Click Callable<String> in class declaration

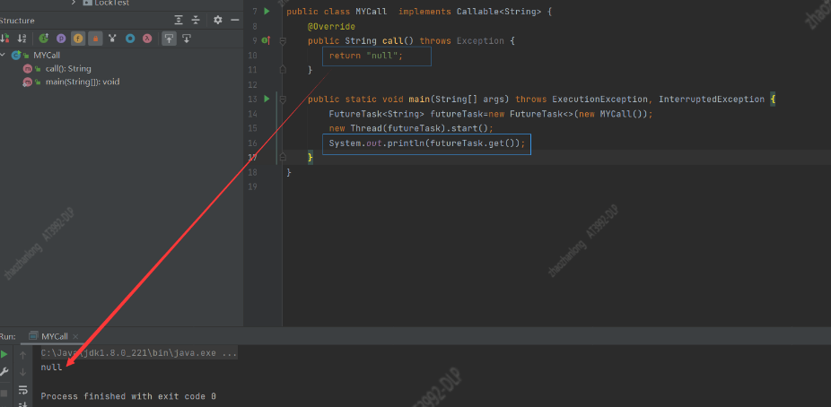[x=499, y=12]
